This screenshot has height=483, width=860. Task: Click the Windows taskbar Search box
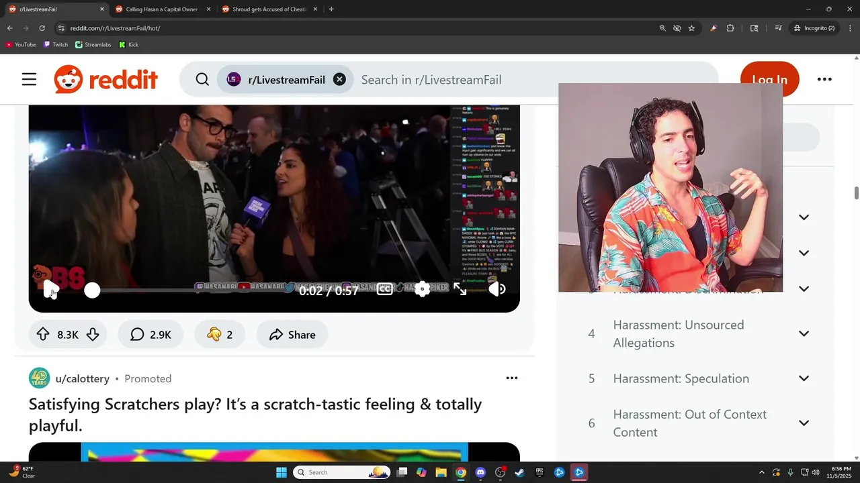click(342, 472)
